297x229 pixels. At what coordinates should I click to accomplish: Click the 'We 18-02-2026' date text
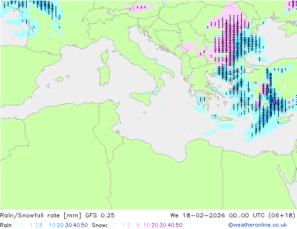tap(198, 215)
